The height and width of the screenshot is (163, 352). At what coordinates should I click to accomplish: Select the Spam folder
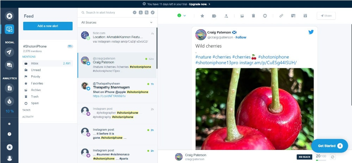(x=48, y=104)
